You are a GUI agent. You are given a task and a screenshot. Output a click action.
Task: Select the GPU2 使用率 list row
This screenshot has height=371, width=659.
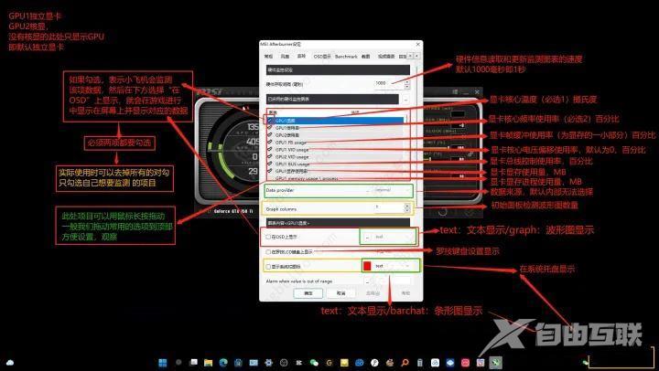pyautogui.click(x=335, y=135)
